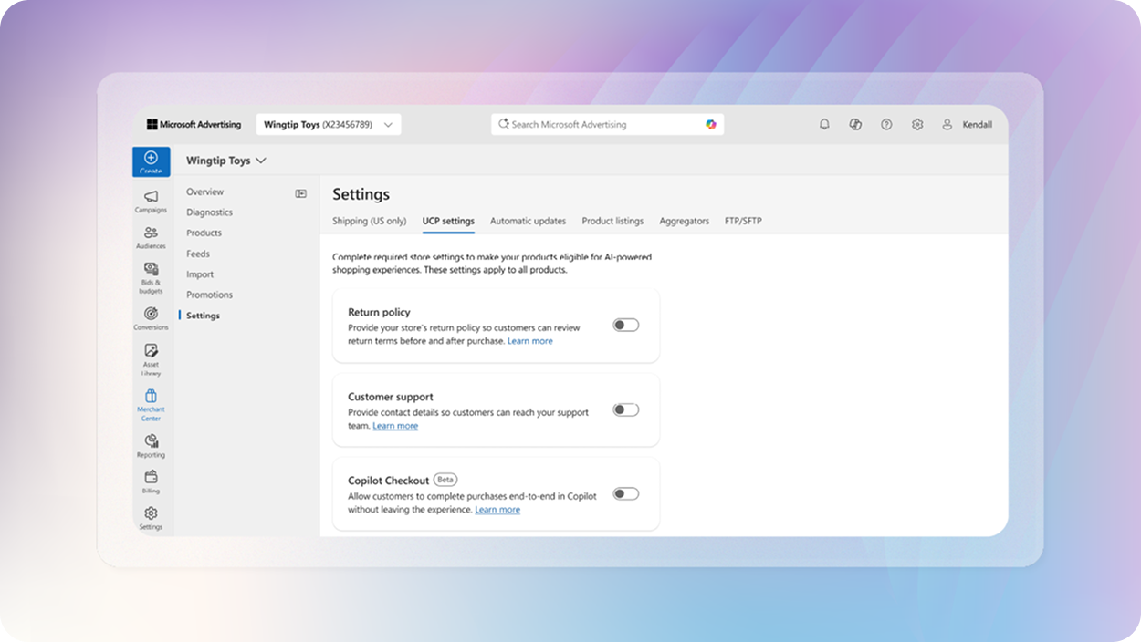Open Promotions in Merchant Center menu
Screen dimensions: 1141x642
(209, 295)
